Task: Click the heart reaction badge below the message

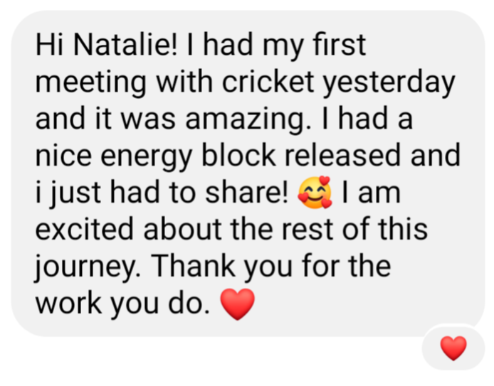Action: 453,348
